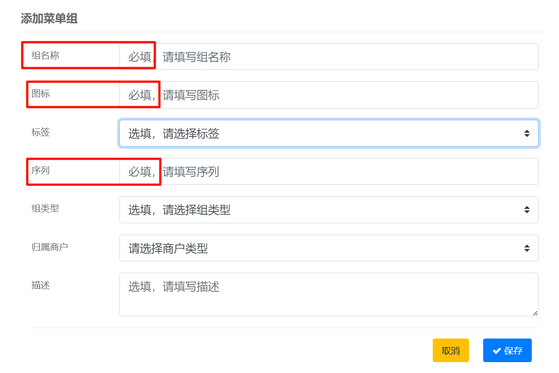This screenshot has height=373, width=559.
Task: Grab the resize handle of the 描述 textarea
Action: click(x=535, y=313)
